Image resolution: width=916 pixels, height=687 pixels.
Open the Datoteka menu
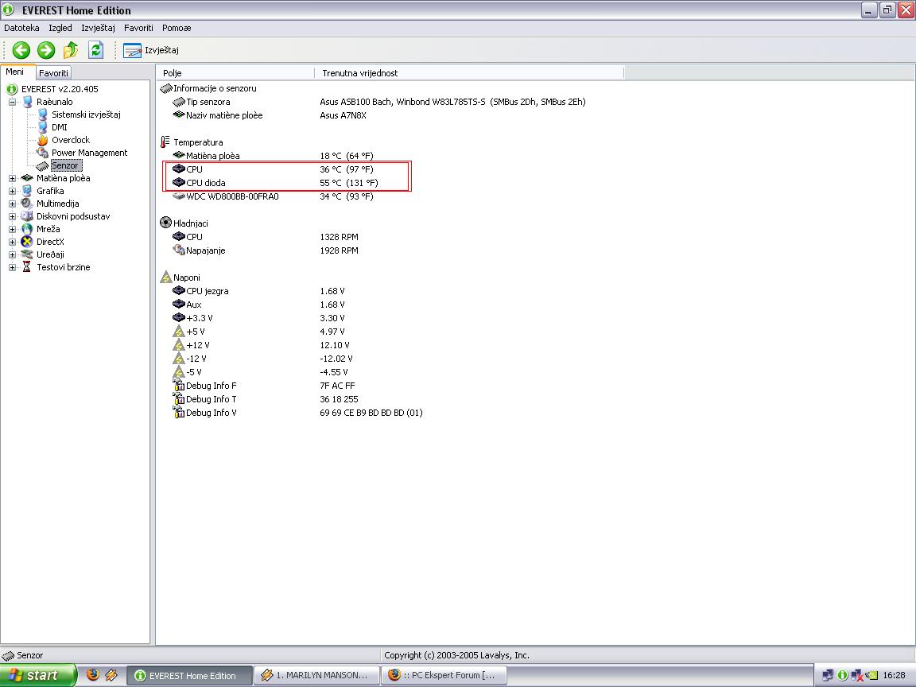pos(21,28)
